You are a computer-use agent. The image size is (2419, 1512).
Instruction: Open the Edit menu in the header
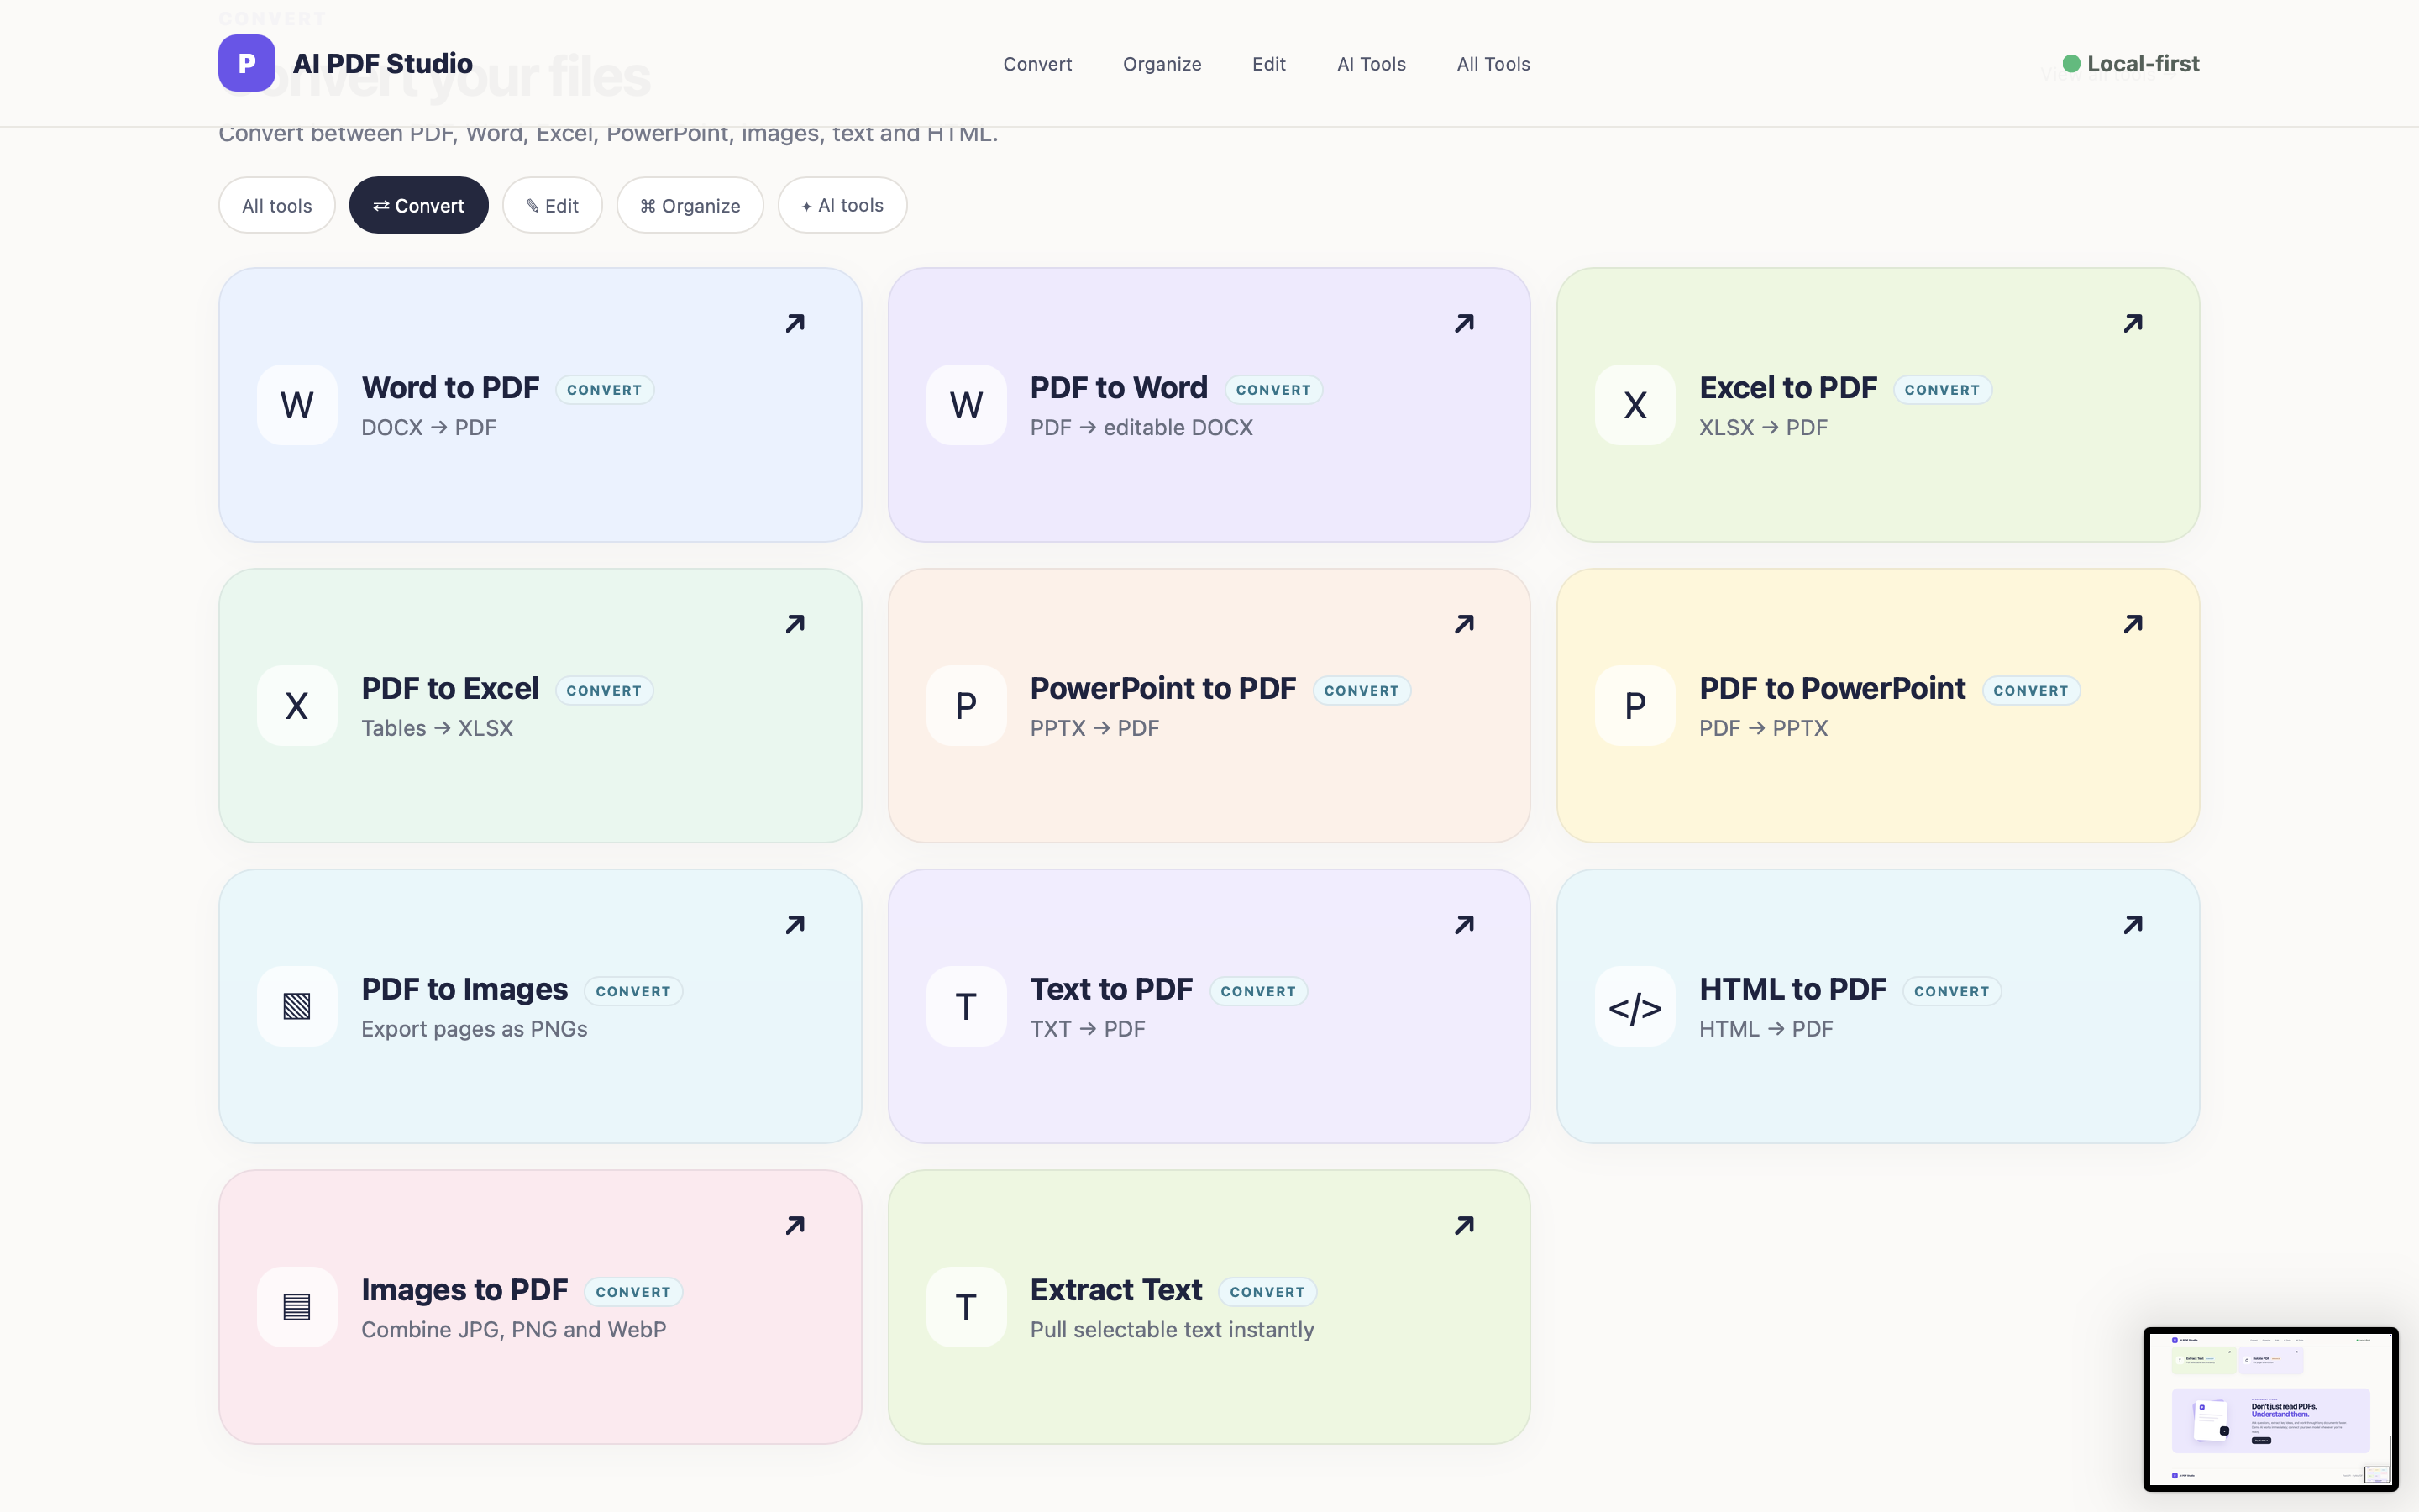point(1268,64)
